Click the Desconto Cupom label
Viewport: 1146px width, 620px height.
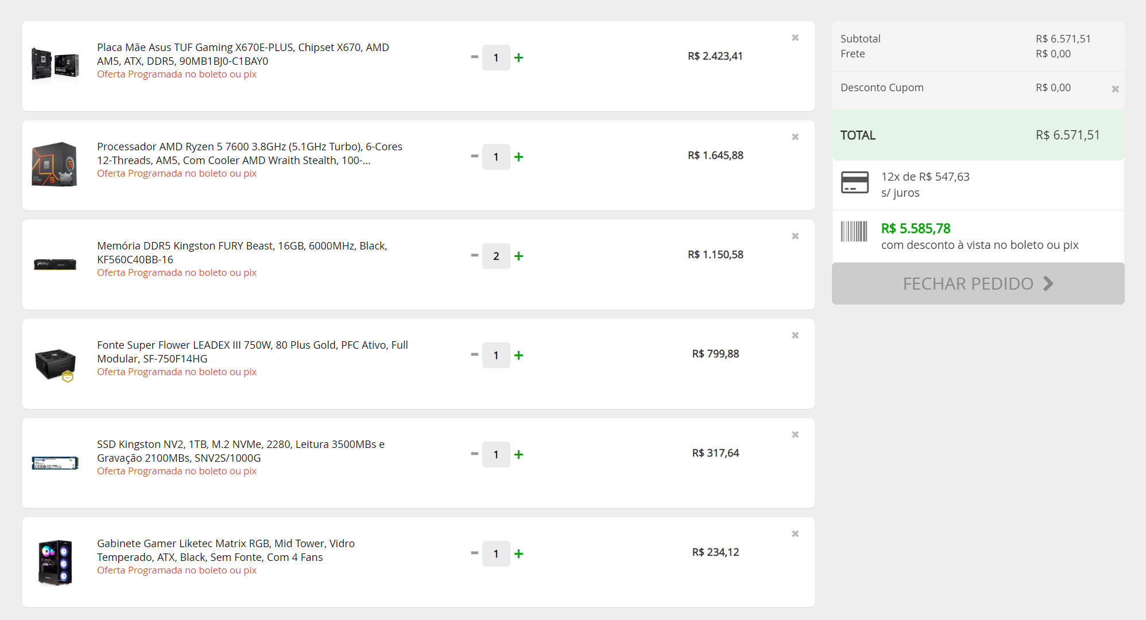(x=882, y=88)
